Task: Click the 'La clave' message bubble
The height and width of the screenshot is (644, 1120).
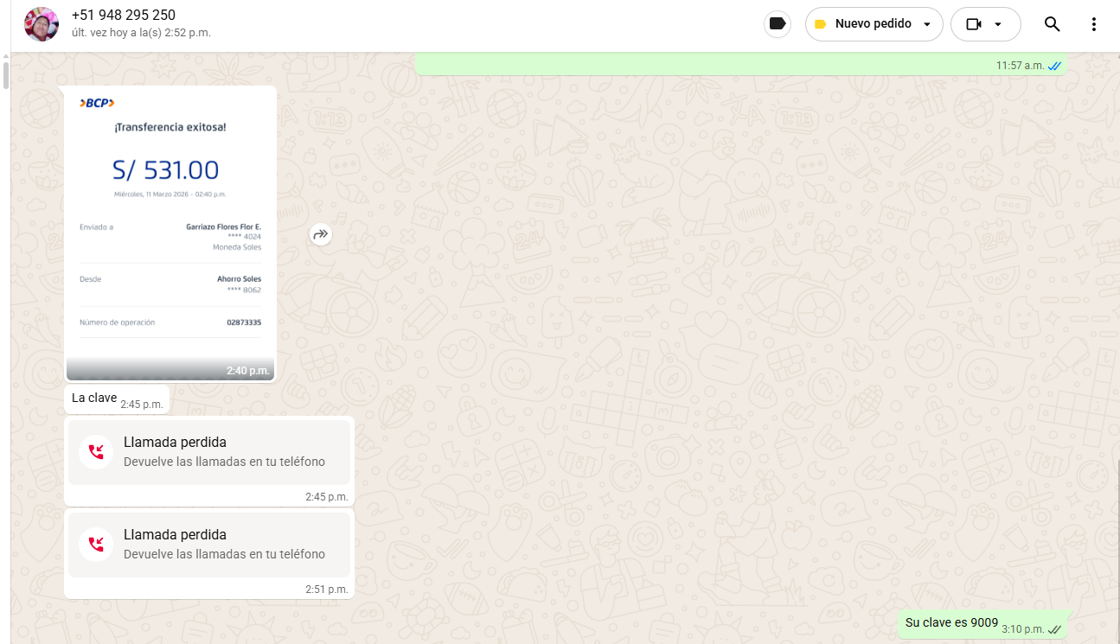Action: pos(94,399)
